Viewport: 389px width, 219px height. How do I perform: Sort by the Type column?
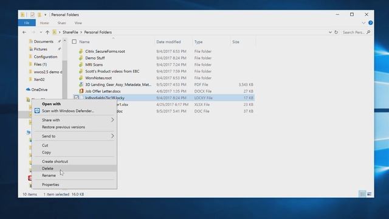199,42
